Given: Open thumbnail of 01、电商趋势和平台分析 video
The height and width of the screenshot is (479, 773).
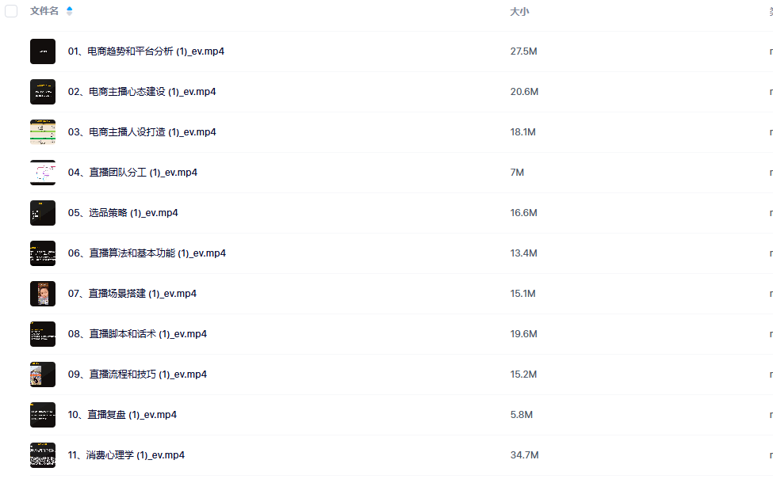Looking at the screenshot, I should coord(43,51).
